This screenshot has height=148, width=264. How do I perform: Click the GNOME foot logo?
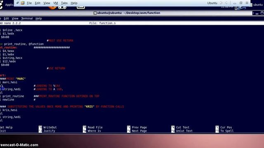pyautogui.click(x=1, y=5)
